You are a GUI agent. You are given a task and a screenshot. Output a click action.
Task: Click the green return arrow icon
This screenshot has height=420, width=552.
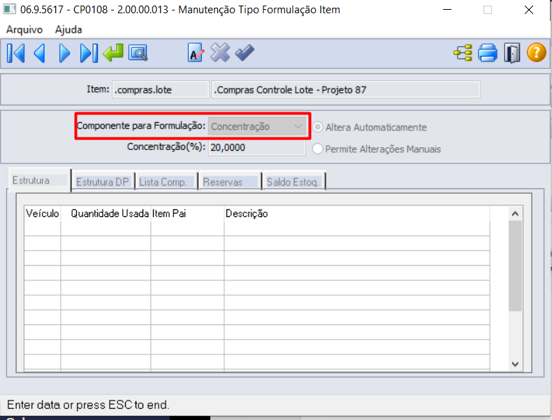(x=113, y=53)
